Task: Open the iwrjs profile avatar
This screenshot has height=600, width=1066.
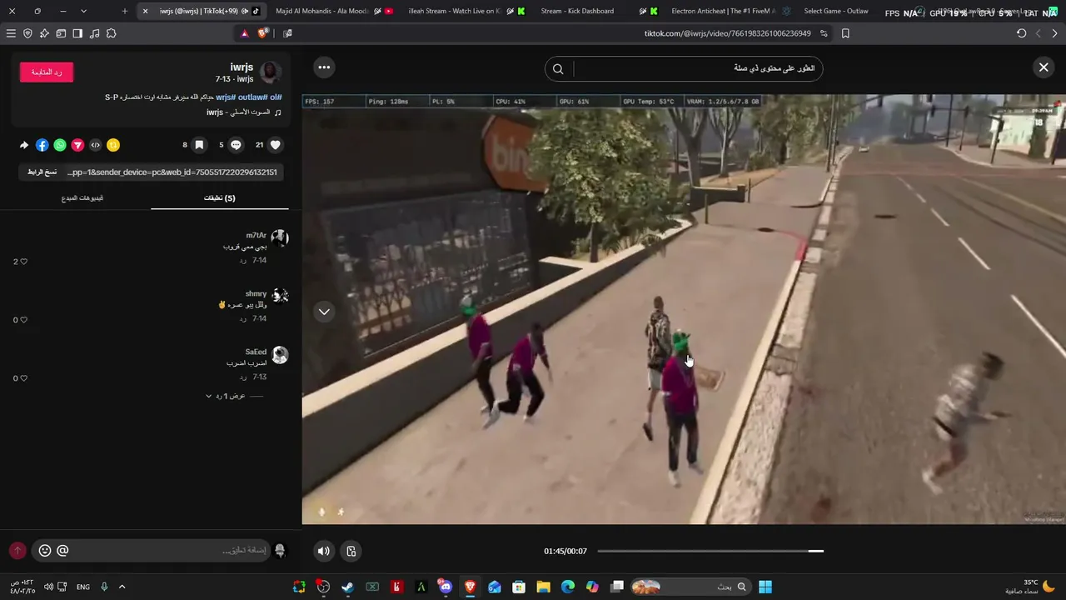Action: 271,72
